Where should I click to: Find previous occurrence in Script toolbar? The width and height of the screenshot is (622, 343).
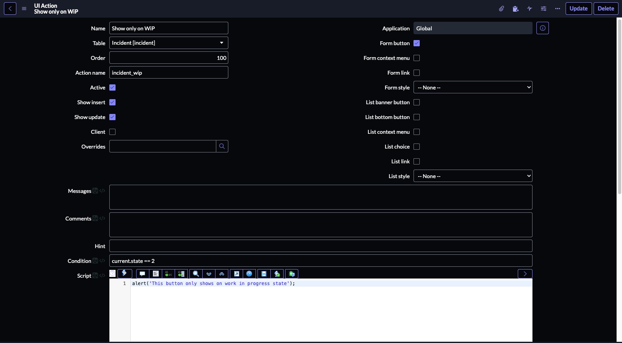pyautogui.click(x=222, y=274)
